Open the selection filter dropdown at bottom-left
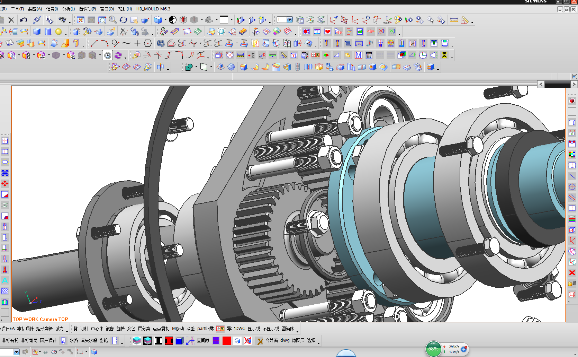 (x=16, y=352)
